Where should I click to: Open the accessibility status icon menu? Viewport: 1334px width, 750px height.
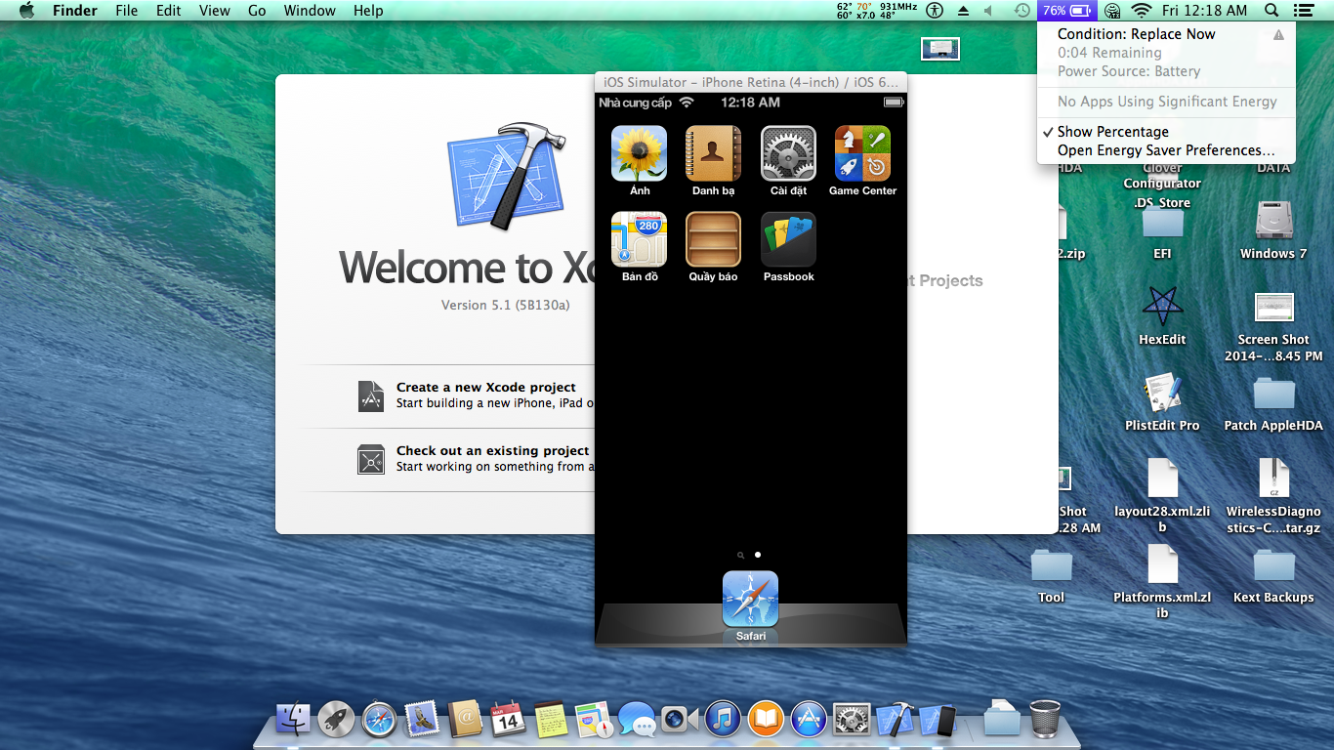click(x=935, y=11)
